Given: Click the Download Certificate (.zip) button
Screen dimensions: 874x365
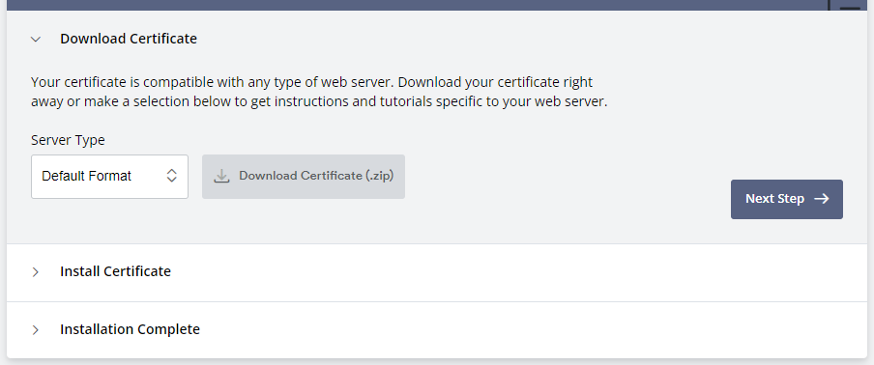Looking at the screenshot, I should pyautogui.click(x=304, y=177).
